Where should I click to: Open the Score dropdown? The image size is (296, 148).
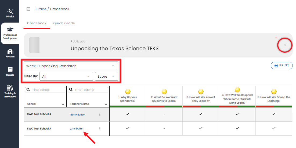[106, 76]
